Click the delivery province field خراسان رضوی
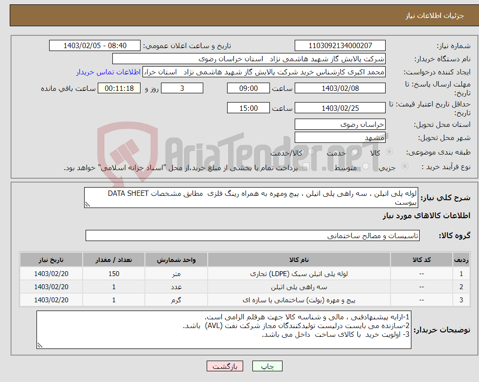479x382 pixels. pyautogui.click(x=340, y=124)
